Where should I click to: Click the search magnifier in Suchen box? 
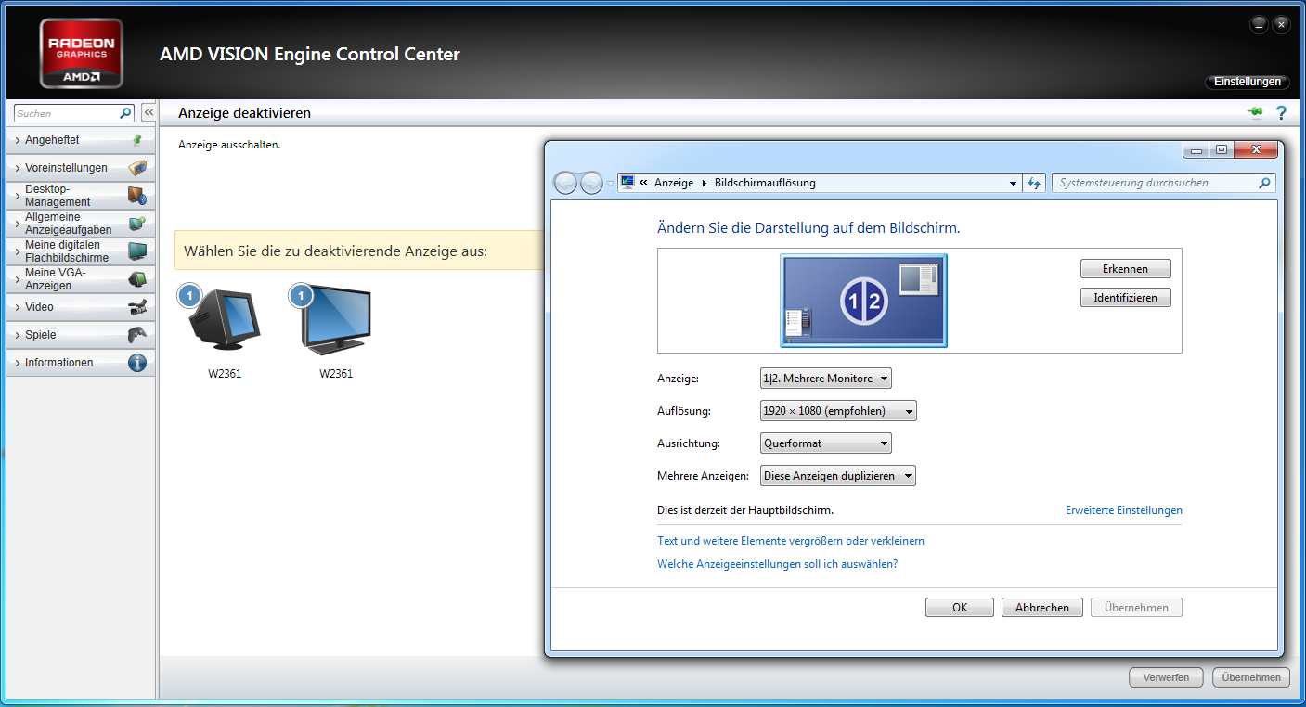click(x=126, y=113)
